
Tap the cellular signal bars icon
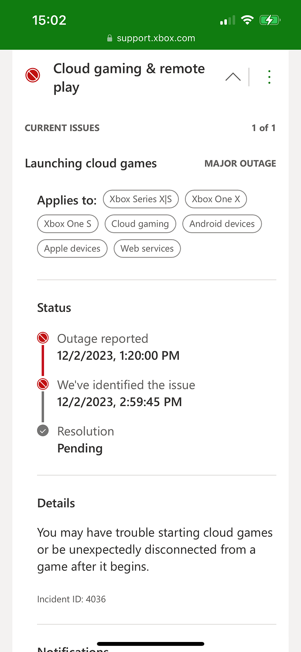click(227, 20)
